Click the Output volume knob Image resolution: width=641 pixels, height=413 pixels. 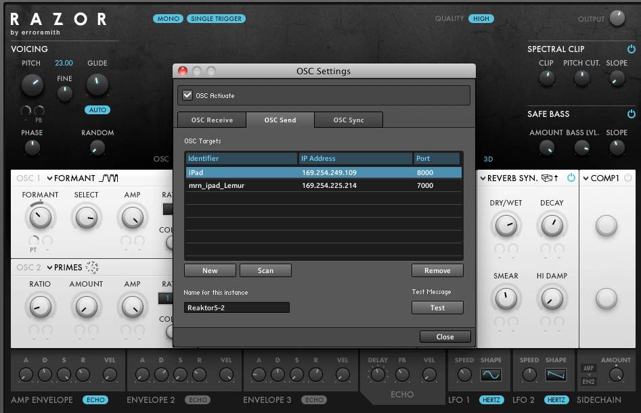[x=617, y=18]
